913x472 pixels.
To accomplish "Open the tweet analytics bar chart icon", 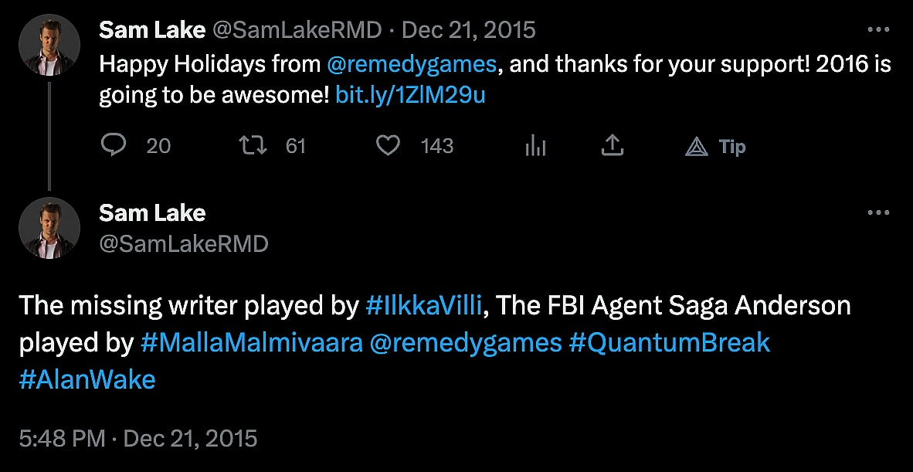I will click(535, 145).
